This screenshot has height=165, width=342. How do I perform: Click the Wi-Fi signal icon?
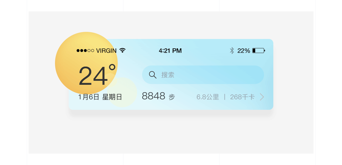[123, 50]
